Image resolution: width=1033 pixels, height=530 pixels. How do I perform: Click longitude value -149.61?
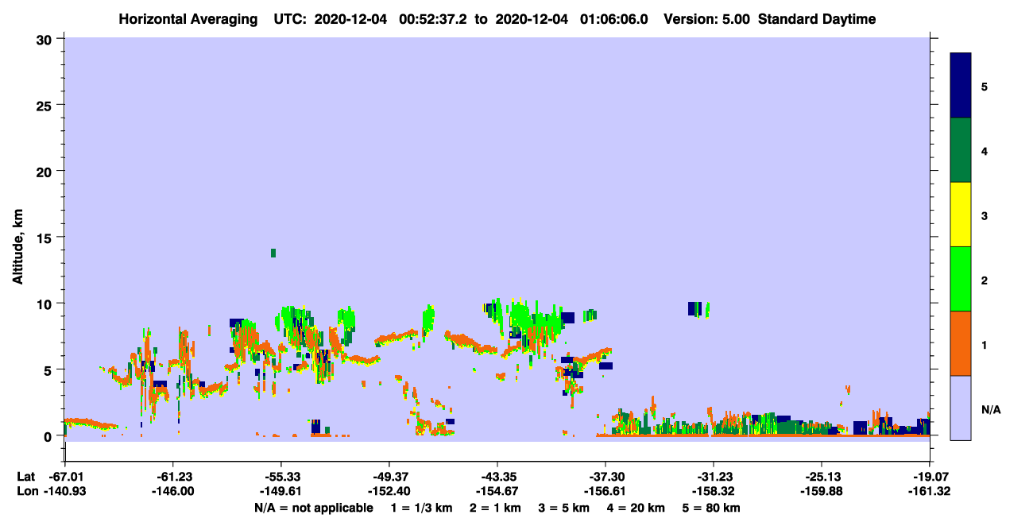click(x=280, y=492)
